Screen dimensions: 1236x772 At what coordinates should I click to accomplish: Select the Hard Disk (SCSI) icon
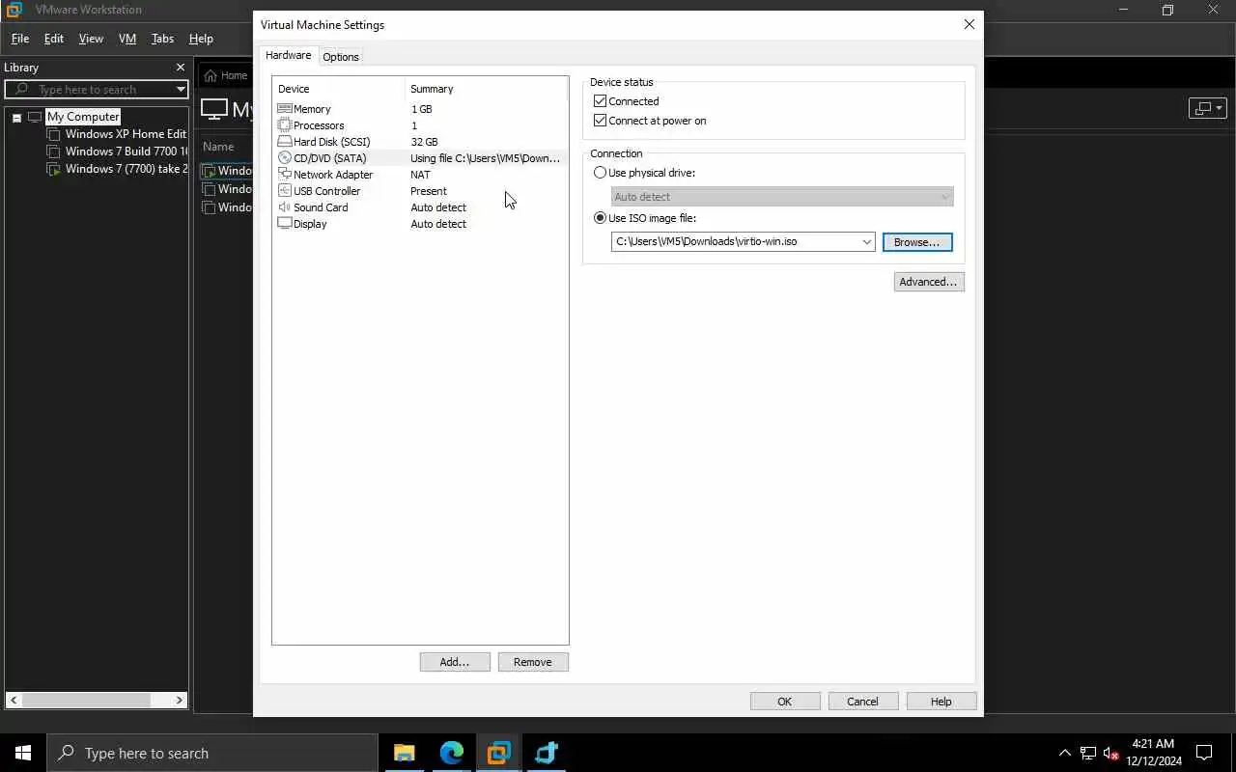click(x=285, y=142)
